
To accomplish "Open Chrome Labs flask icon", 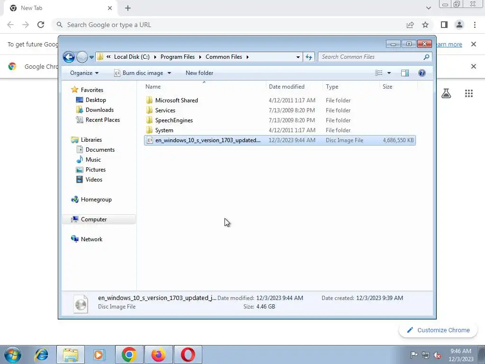I will coord(446,93).
